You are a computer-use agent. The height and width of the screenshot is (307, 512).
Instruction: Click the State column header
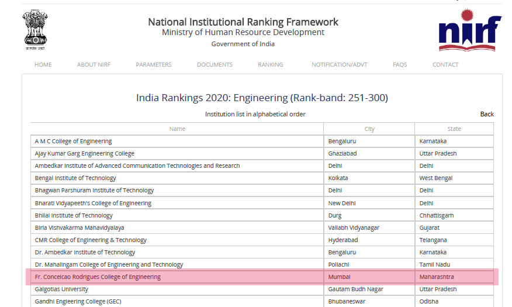(x=454, y=129)
